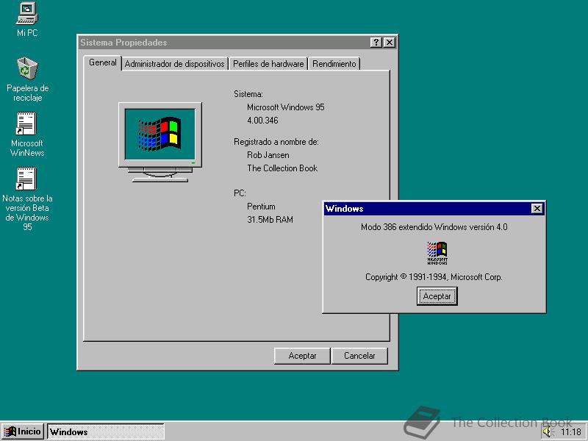Image resolution: width=588 pixels, height=441 pixels.
Task: Click the volume speaker tray icon
Action: coord(548,432)
